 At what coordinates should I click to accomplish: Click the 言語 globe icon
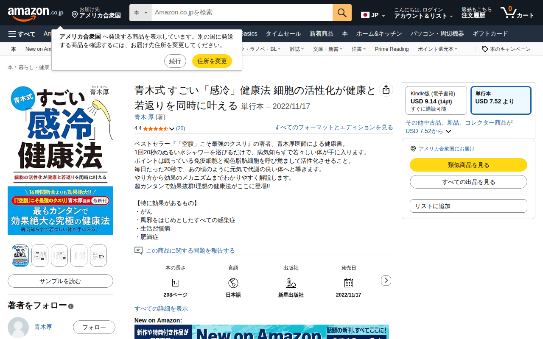pyautogui.click(x=233, y=283)
